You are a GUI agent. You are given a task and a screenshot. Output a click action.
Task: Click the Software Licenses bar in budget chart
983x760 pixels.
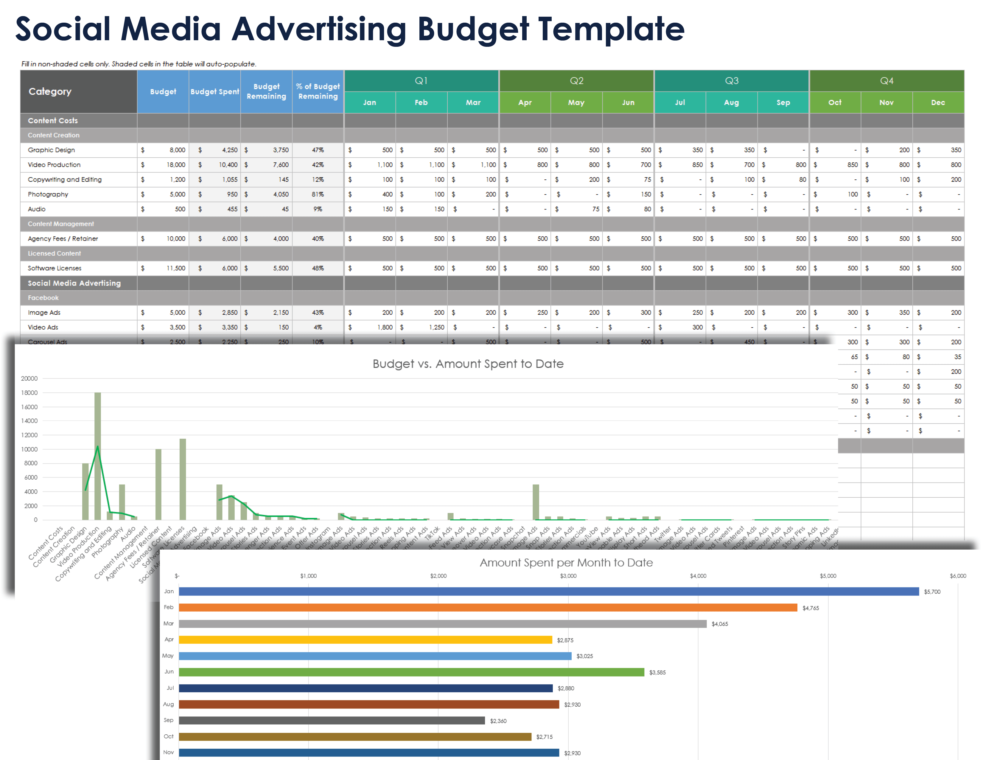[x=183, y=479]
